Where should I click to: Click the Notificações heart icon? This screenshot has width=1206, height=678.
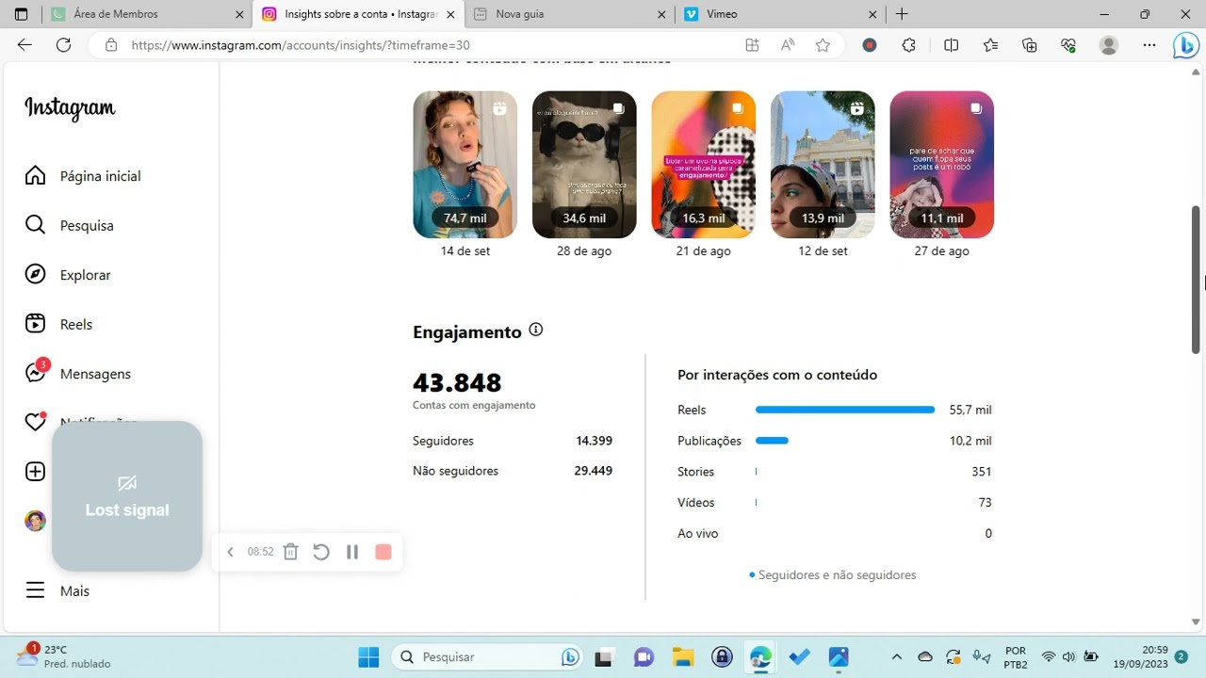point(35,422)
